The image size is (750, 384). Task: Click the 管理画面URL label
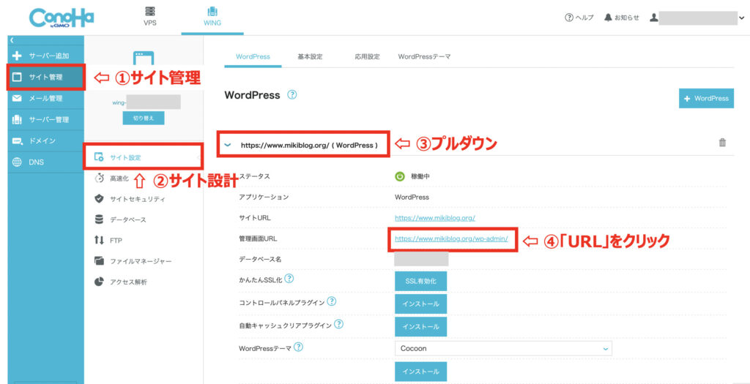point(258,238)
